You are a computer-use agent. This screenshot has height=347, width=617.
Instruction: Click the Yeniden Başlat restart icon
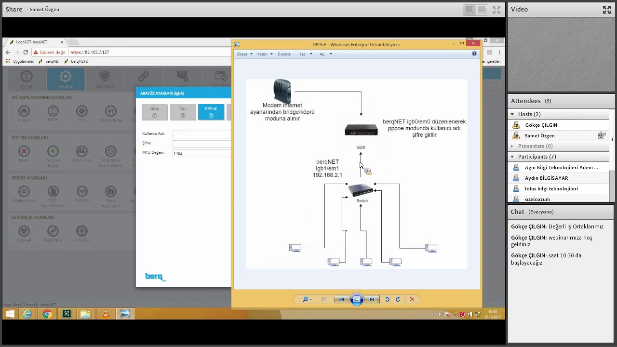(53, 152)
